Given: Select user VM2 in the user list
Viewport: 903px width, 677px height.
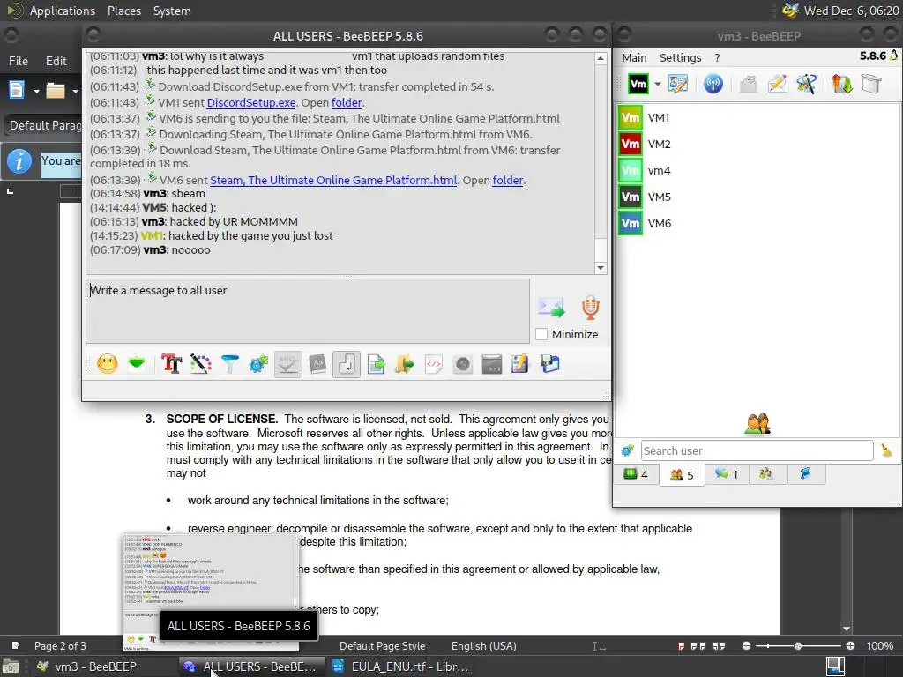Looking at the screenshot, I should tap(757, 144).
